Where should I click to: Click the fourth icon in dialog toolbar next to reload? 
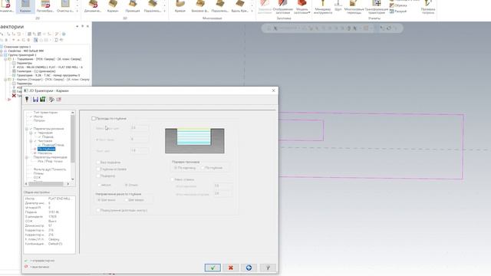point(51,99)
